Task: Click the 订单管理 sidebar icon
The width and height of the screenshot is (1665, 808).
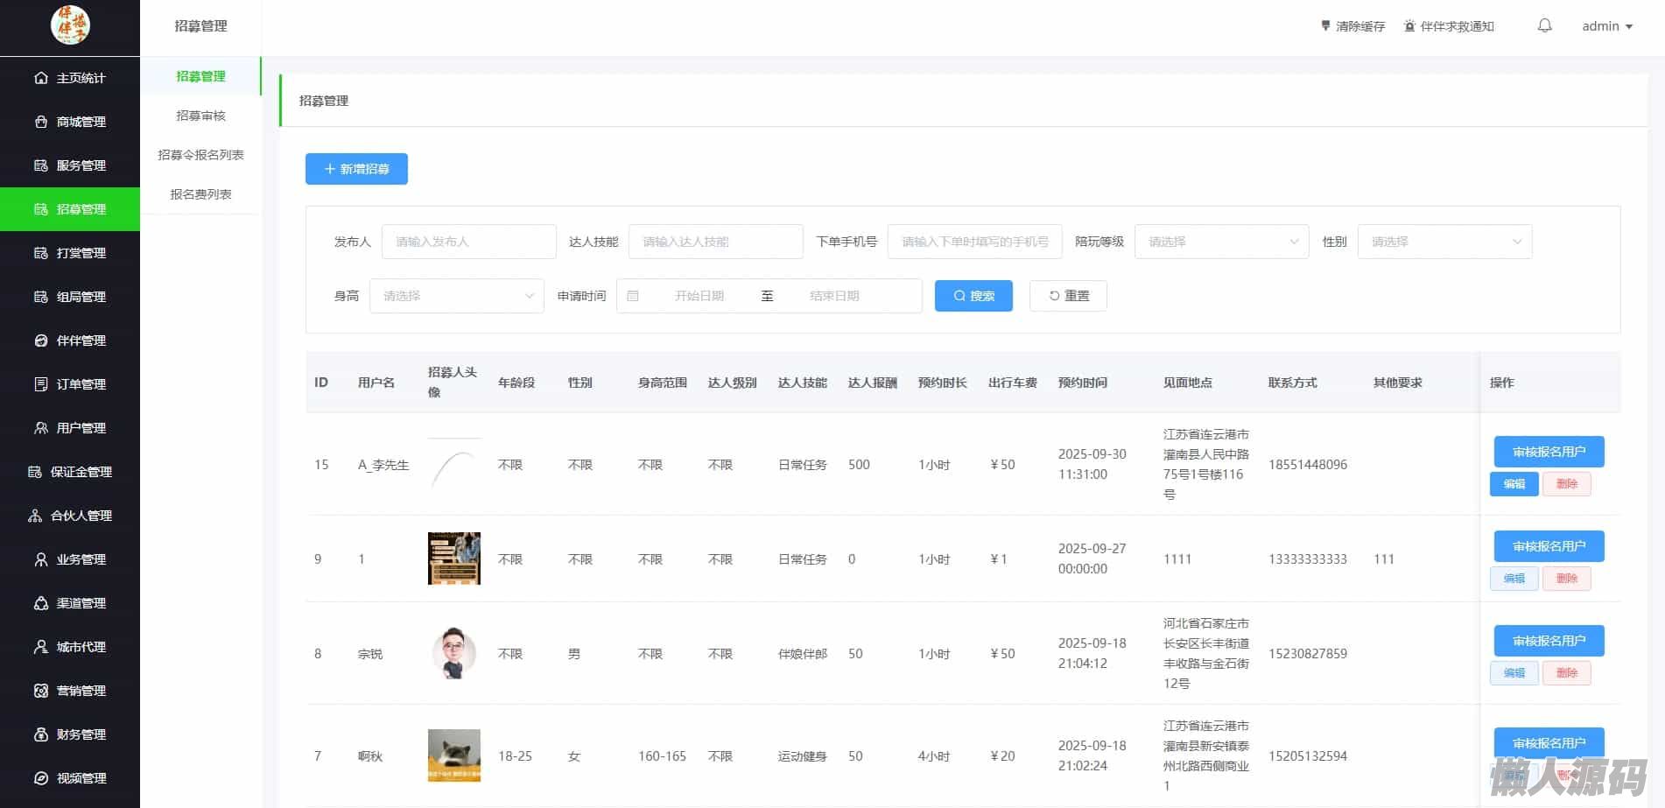Action: (41, 384)
